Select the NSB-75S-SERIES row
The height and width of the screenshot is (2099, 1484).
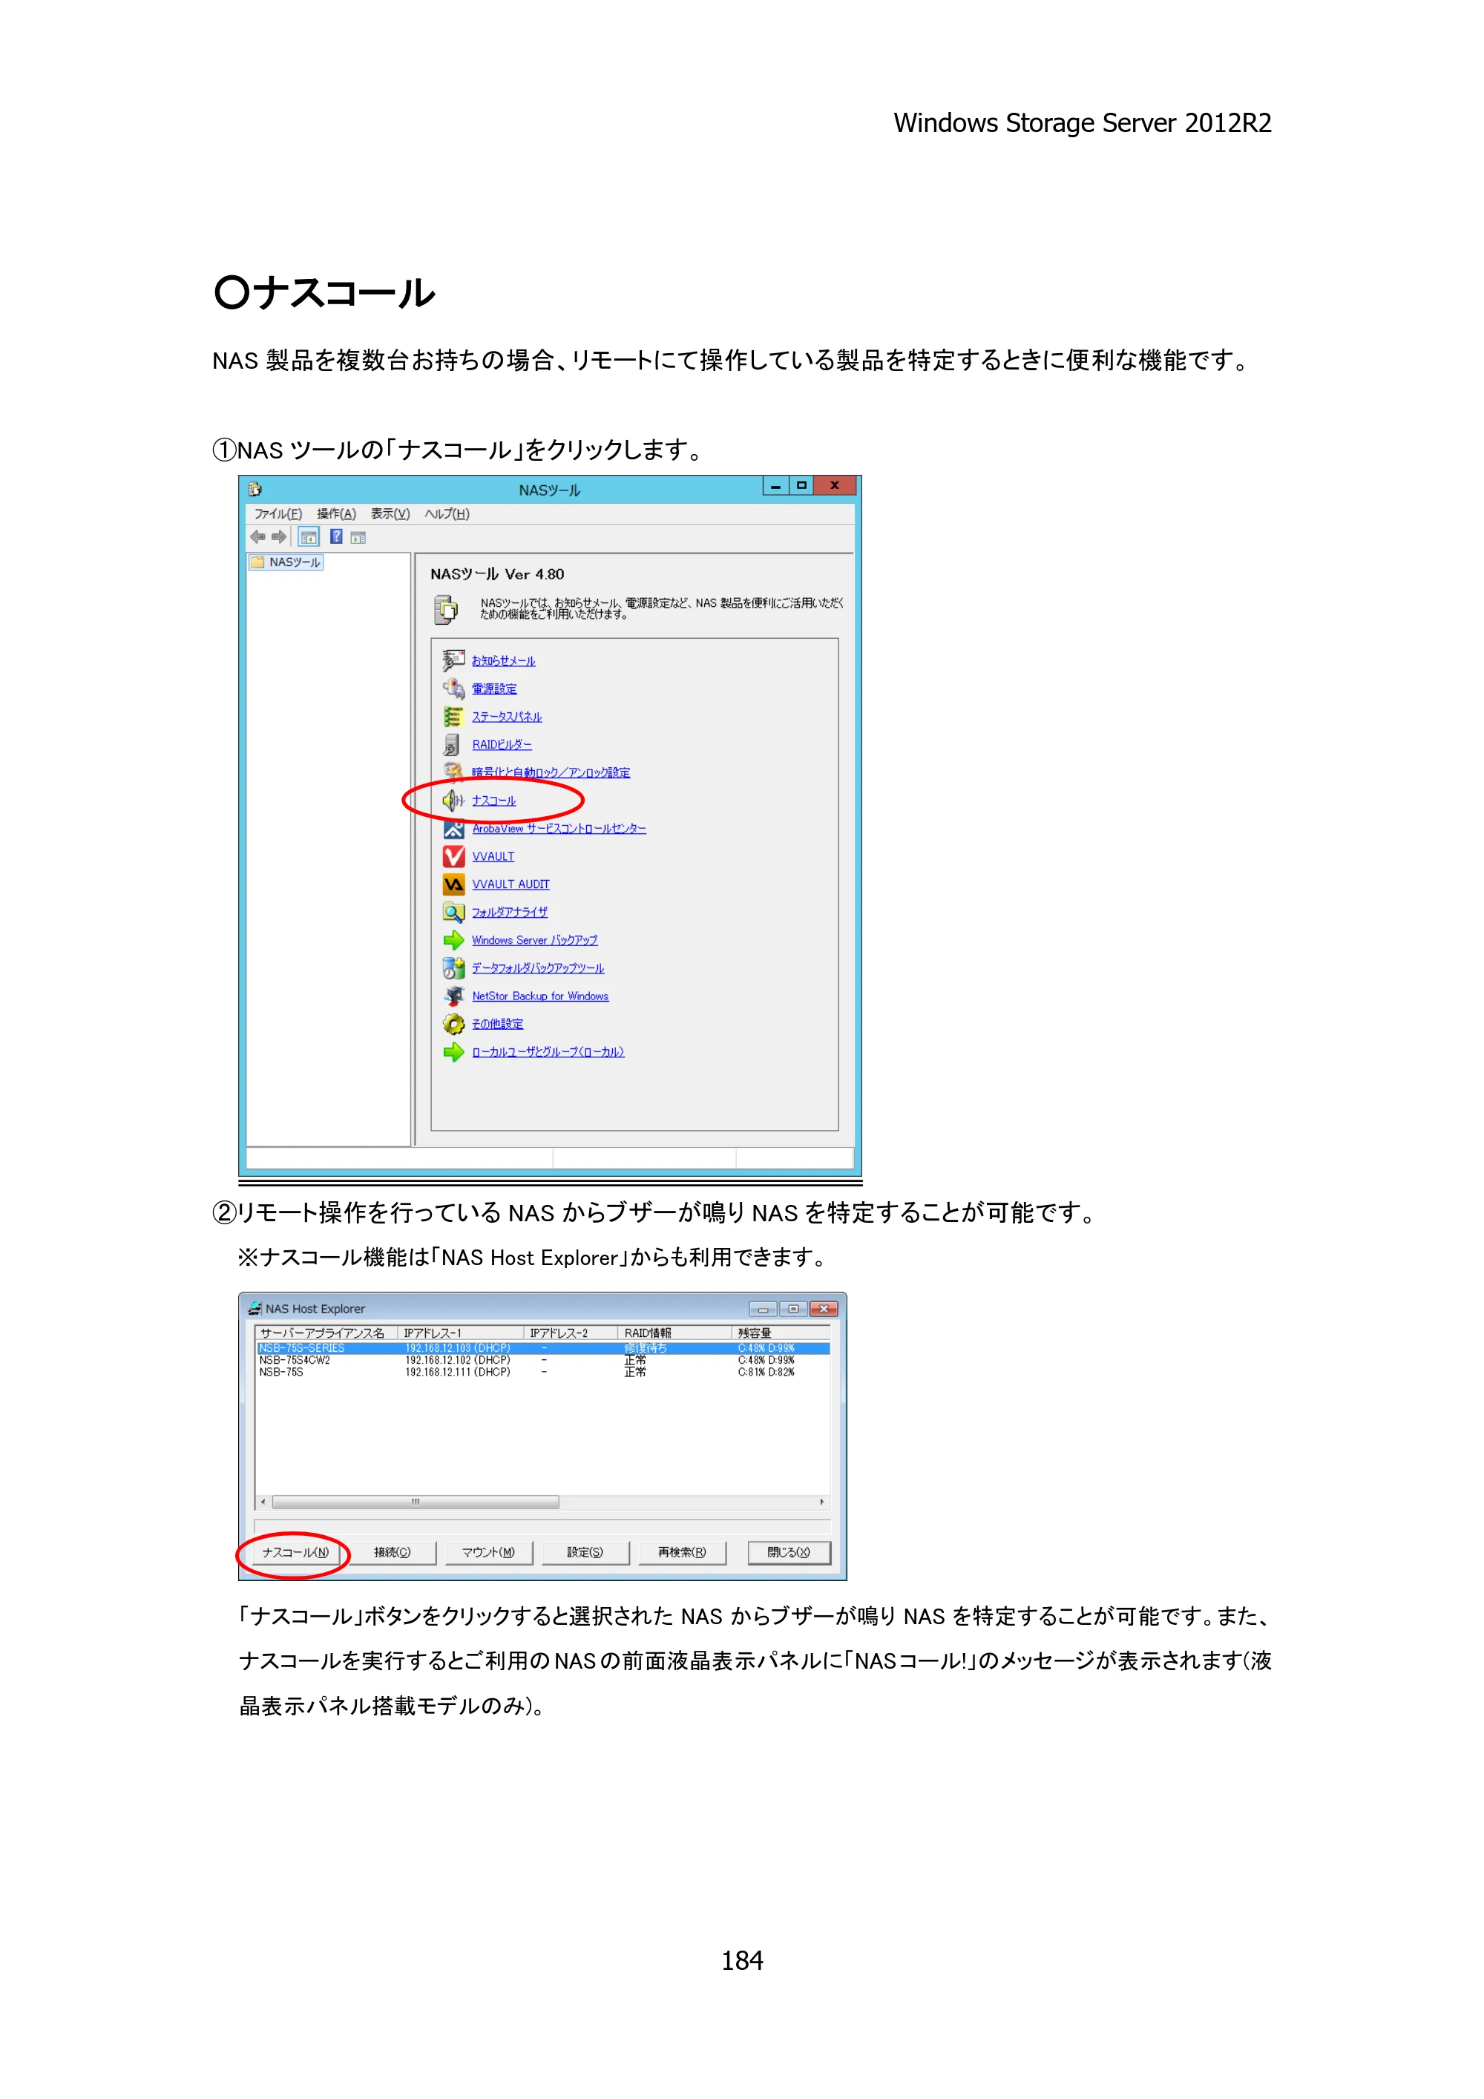[543, 1348]
